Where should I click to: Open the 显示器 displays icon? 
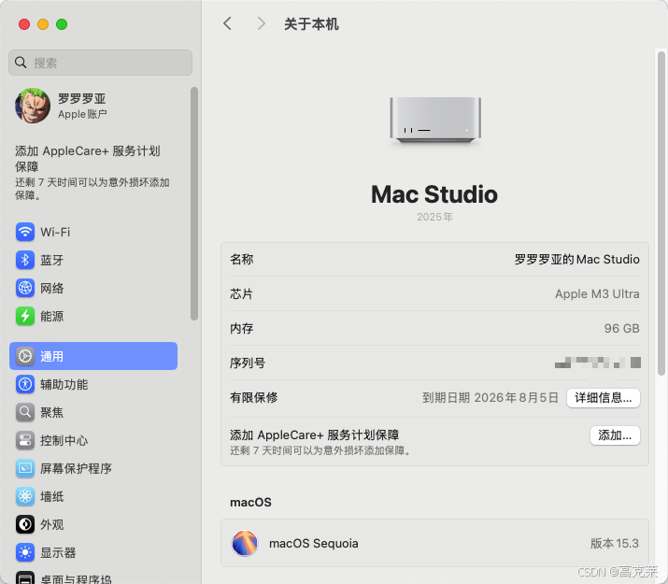(25, 553)
